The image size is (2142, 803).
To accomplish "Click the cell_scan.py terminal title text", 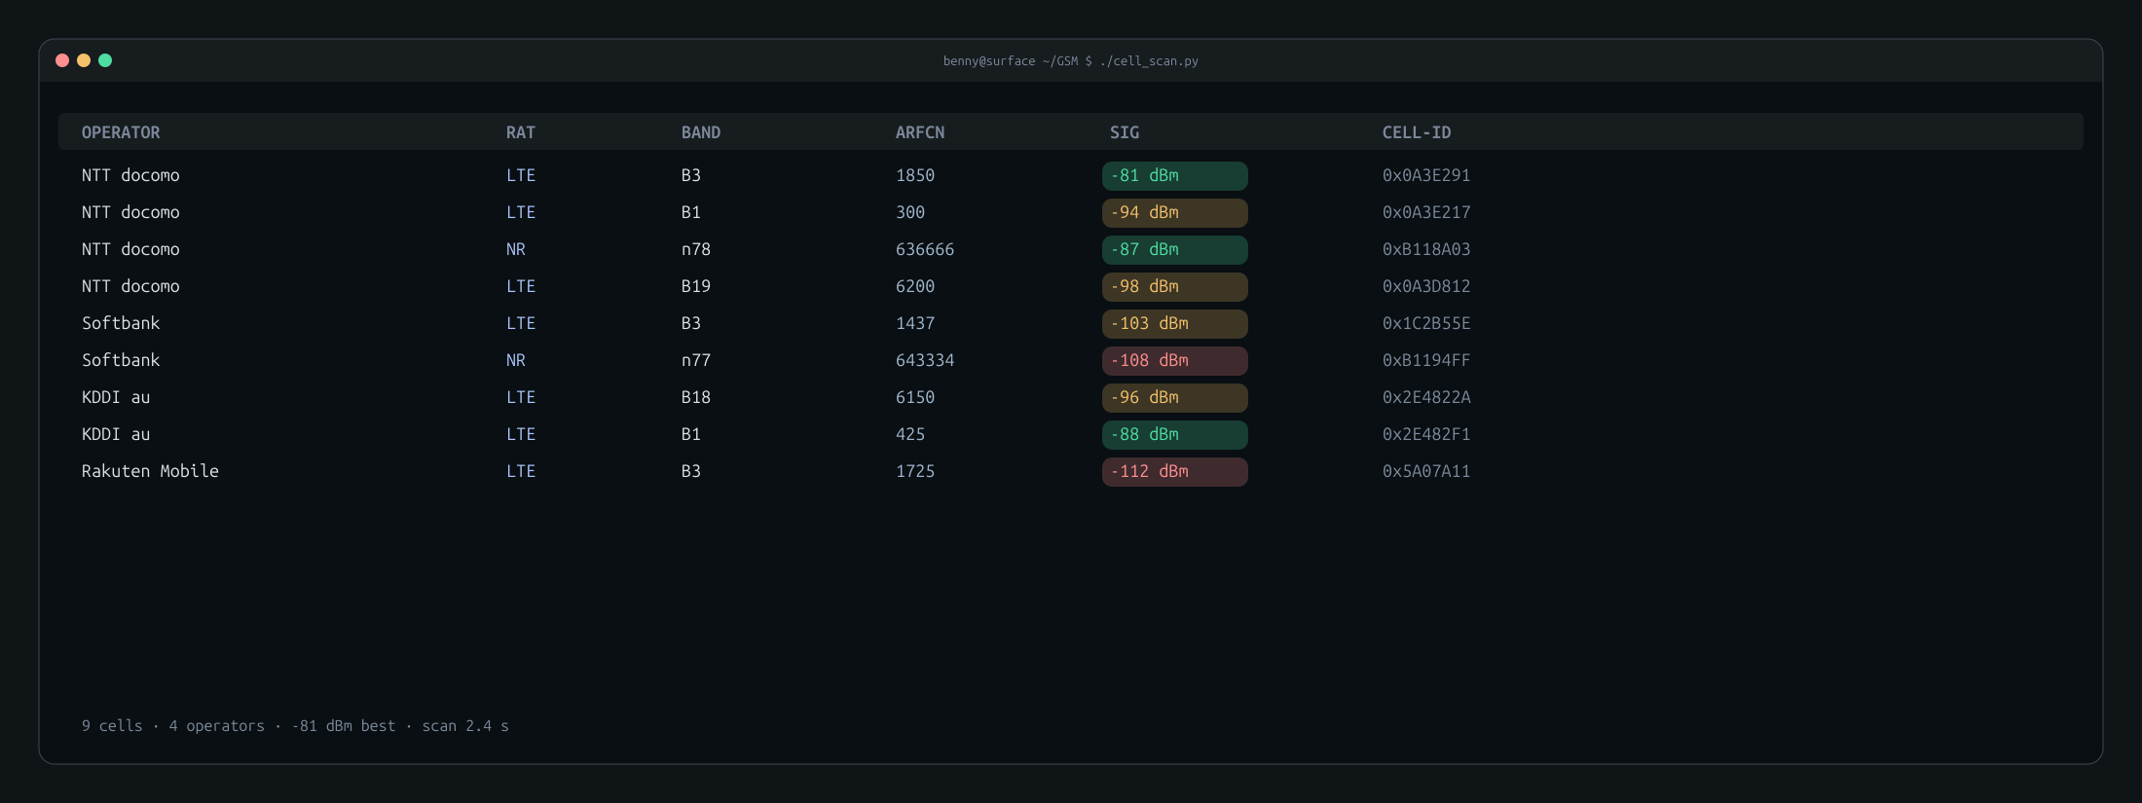I will pyautogui.click(x=1070, y=61).
